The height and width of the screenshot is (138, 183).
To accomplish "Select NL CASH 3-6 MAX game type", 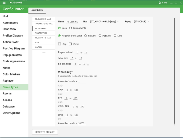I will (x=44, y=19).
